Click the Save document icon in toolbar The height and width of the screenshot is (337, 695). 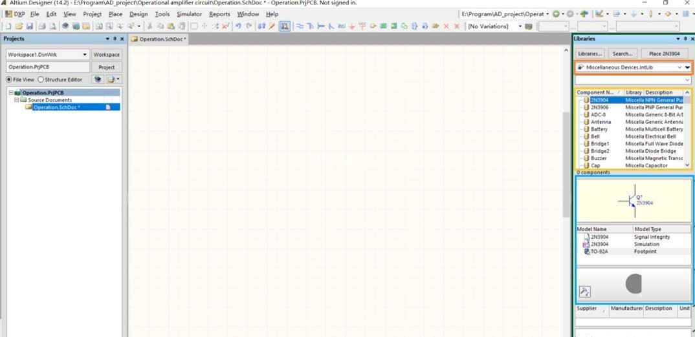click(30, 26)
